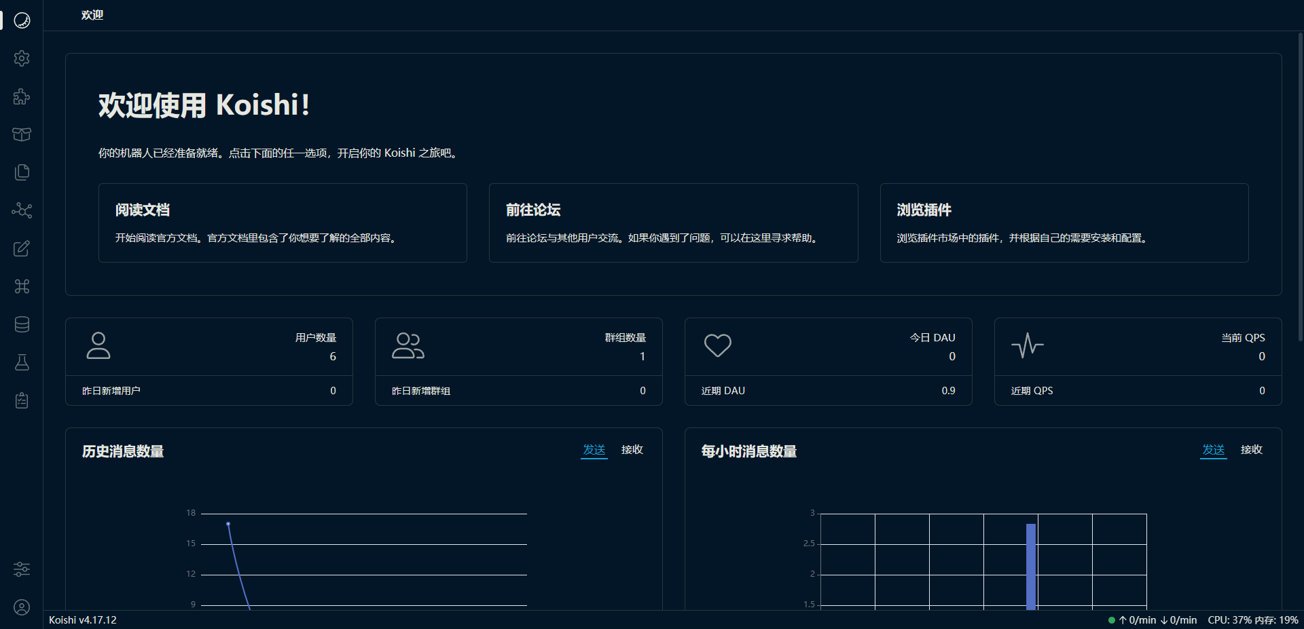
Task: Open plugin configuration gear icon
Action: (x=22, y=58)
